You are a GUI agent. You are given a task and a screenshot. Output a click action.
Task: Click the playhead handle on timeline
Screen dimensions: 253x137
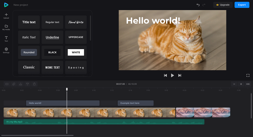click(67, 89)
